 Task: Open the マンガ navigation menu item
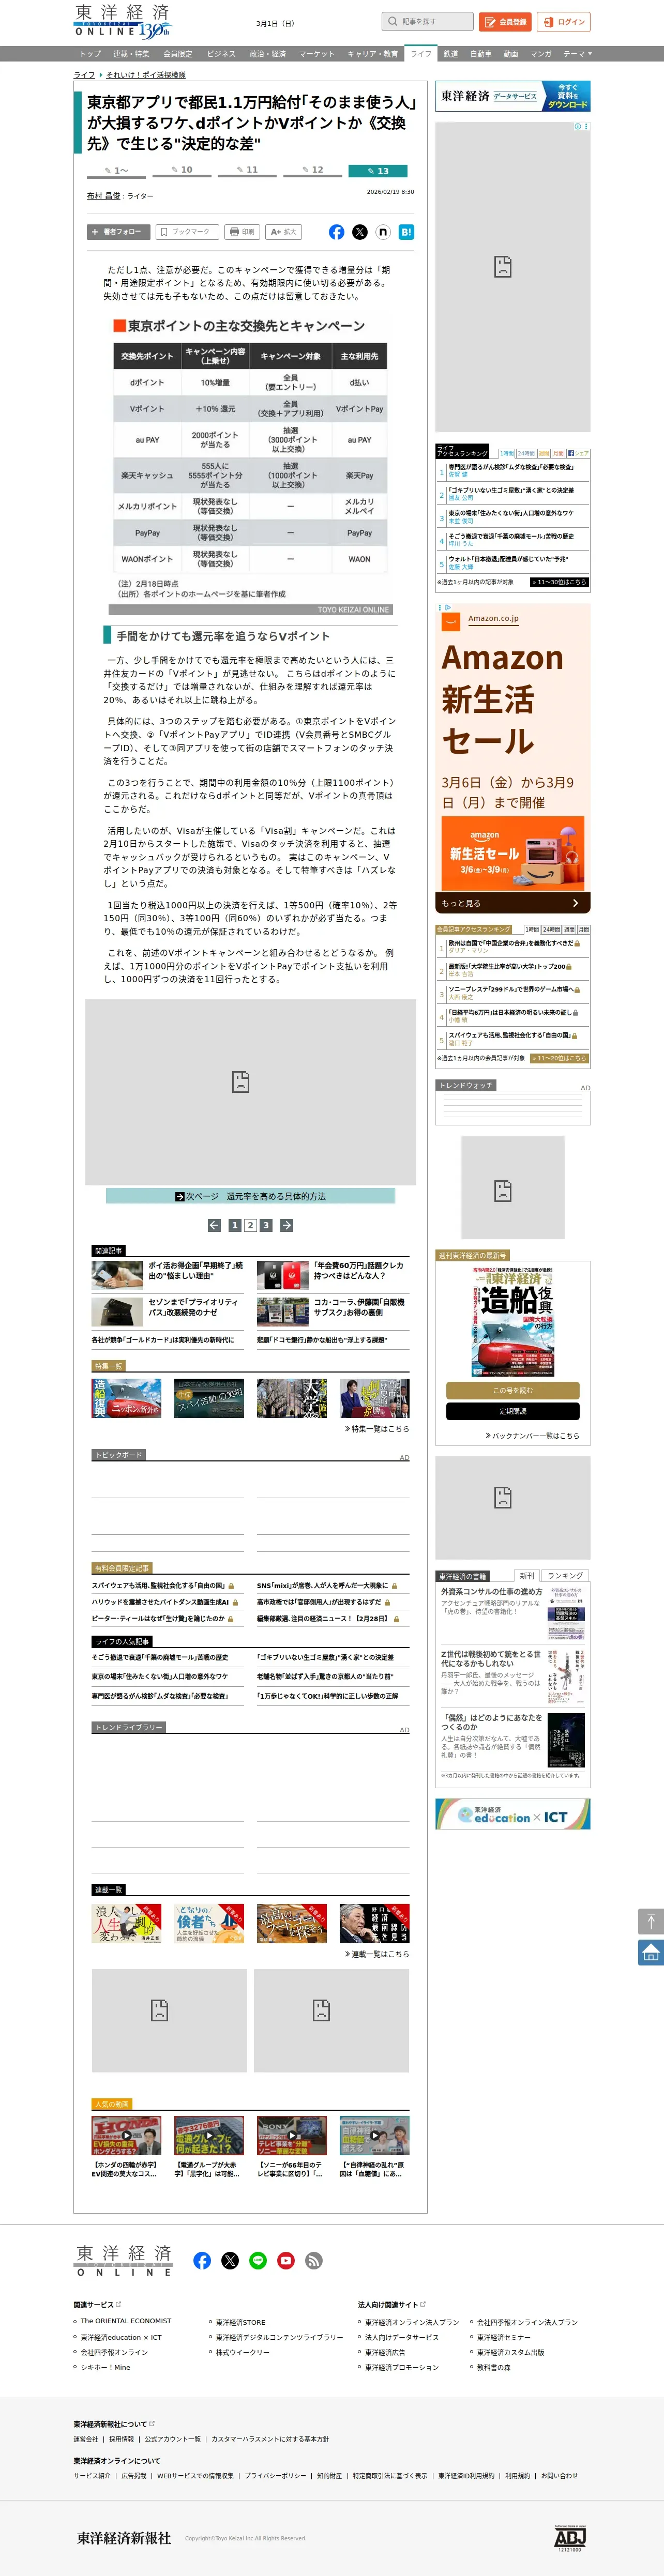pos(541,54)
